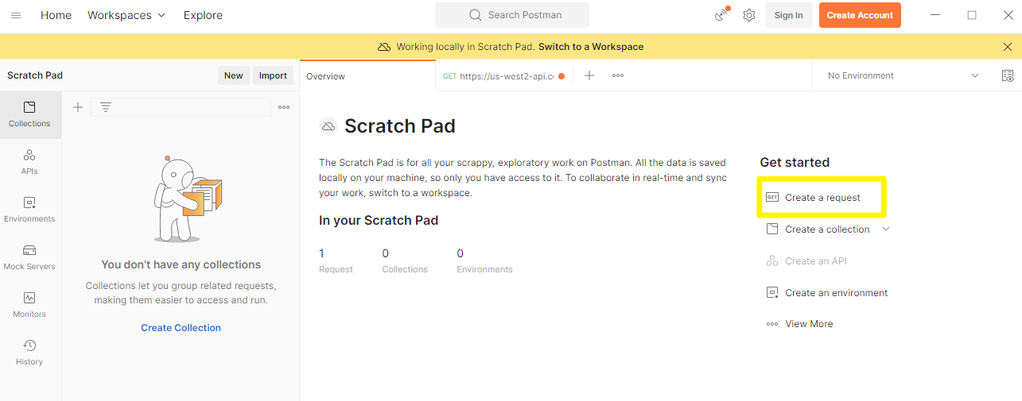This screenshot has width=1022, height=401.
Task: Click the cloud icon beside Scratch Pad
Action: point(328,126)
